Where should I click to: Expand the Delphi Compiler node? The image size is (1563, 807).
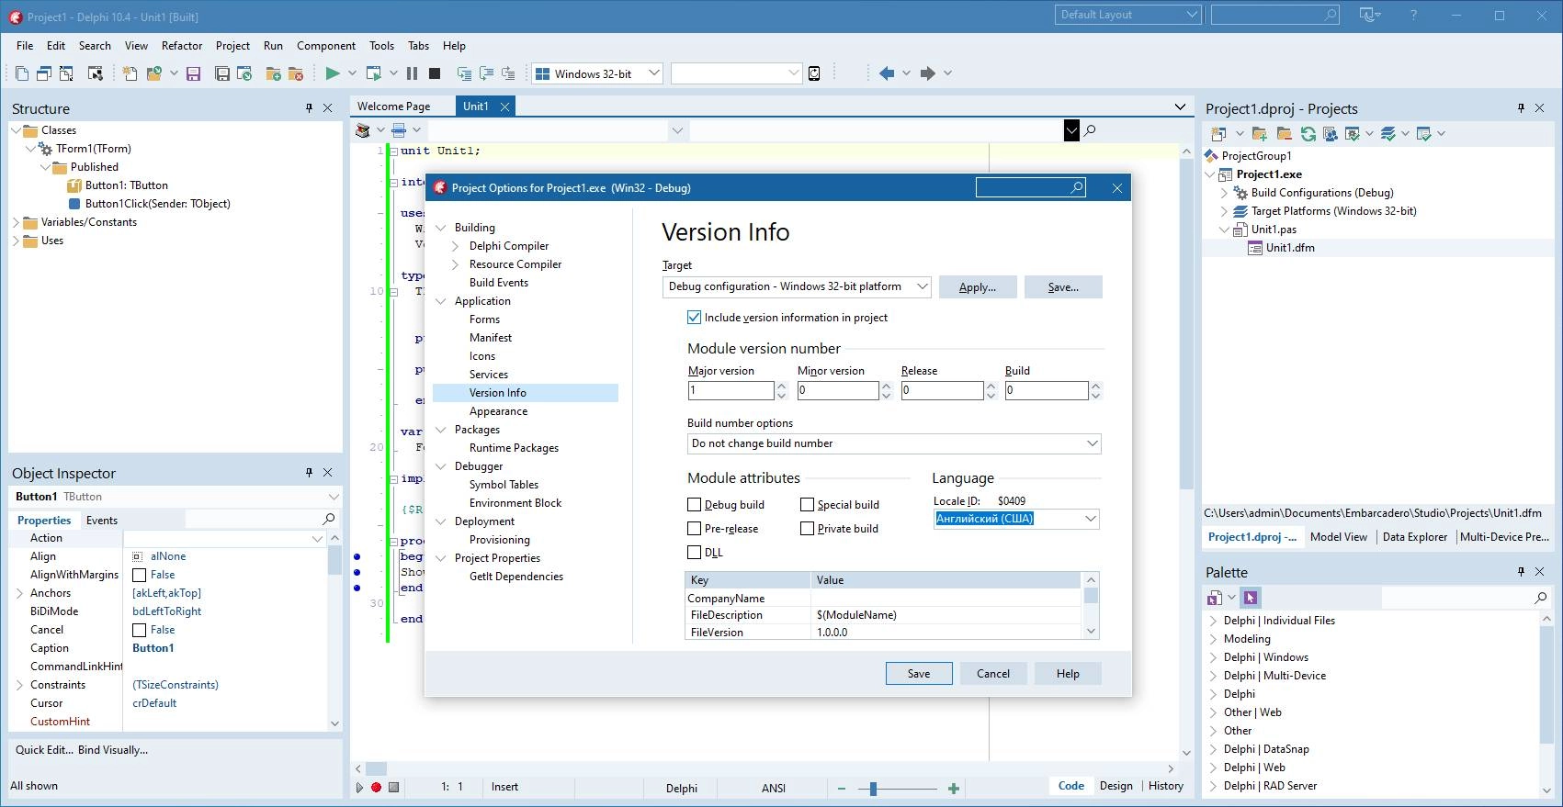tap(455, 246)
